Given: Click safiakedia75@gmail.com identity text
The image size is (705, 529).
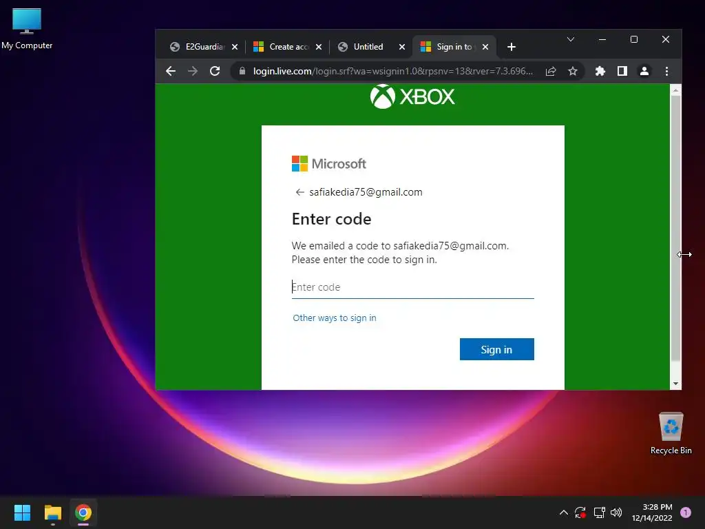Looking at the screenshot, I should pos(366,192).
